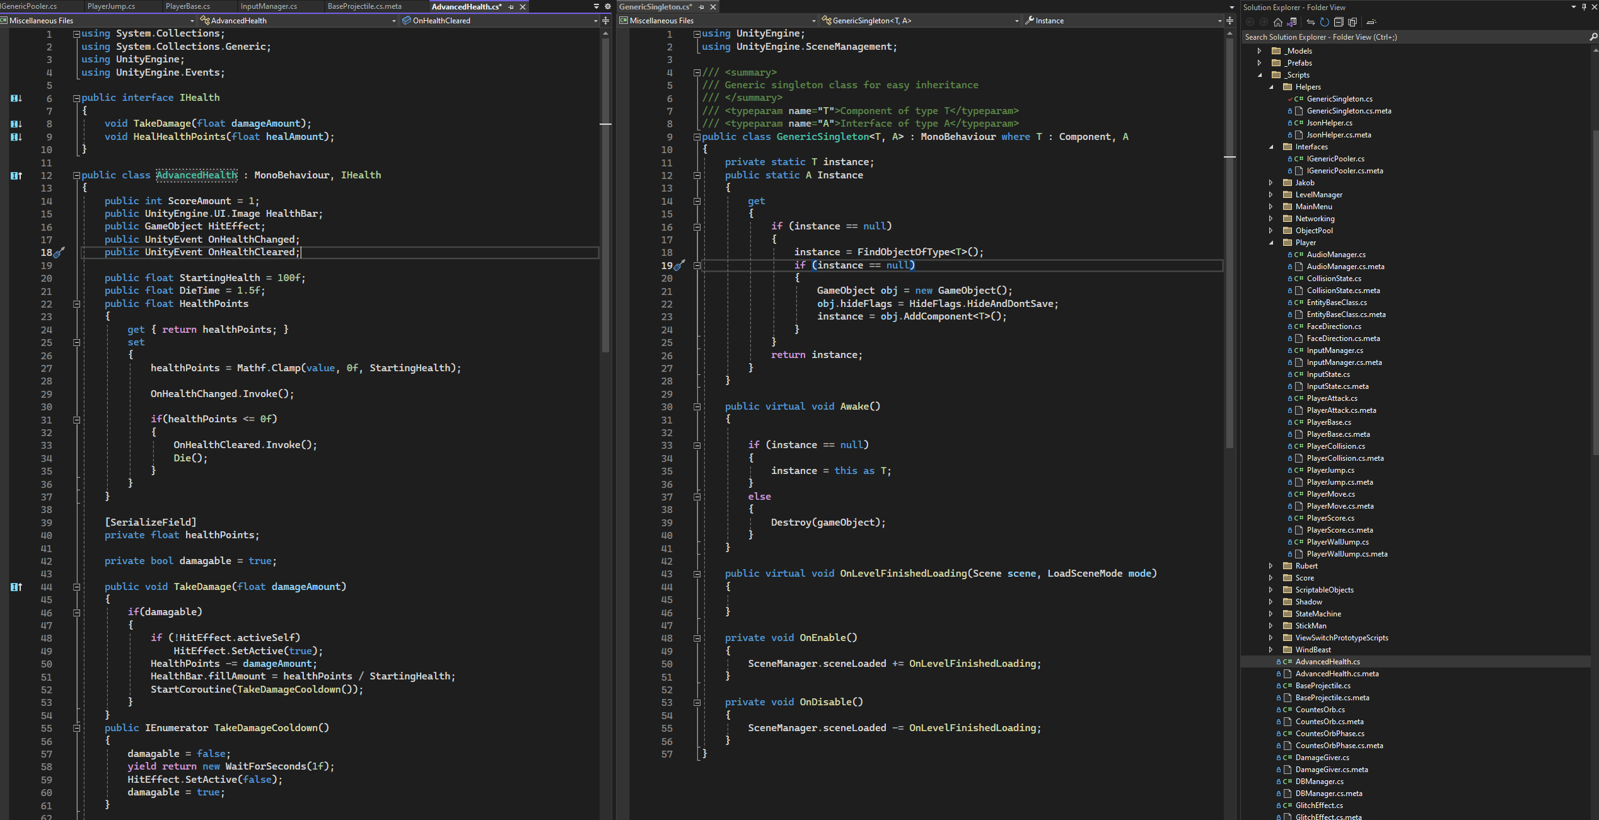
Task: Click the screwdriver quick actions icon on line 18
Action: [x=59, y=253]
